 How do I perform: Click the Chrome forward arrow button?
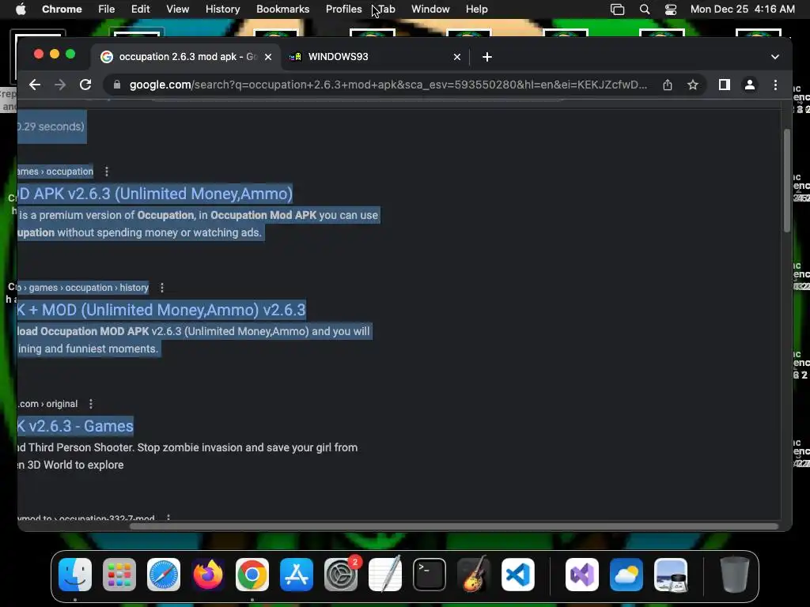60,85
